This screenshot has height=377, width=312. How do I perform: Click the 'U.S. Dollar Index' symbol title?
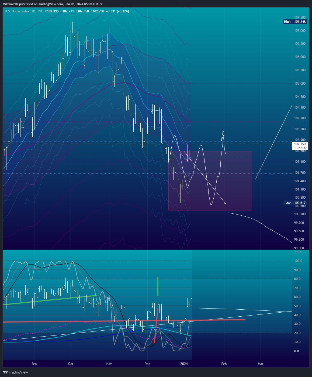coord(17,11)
